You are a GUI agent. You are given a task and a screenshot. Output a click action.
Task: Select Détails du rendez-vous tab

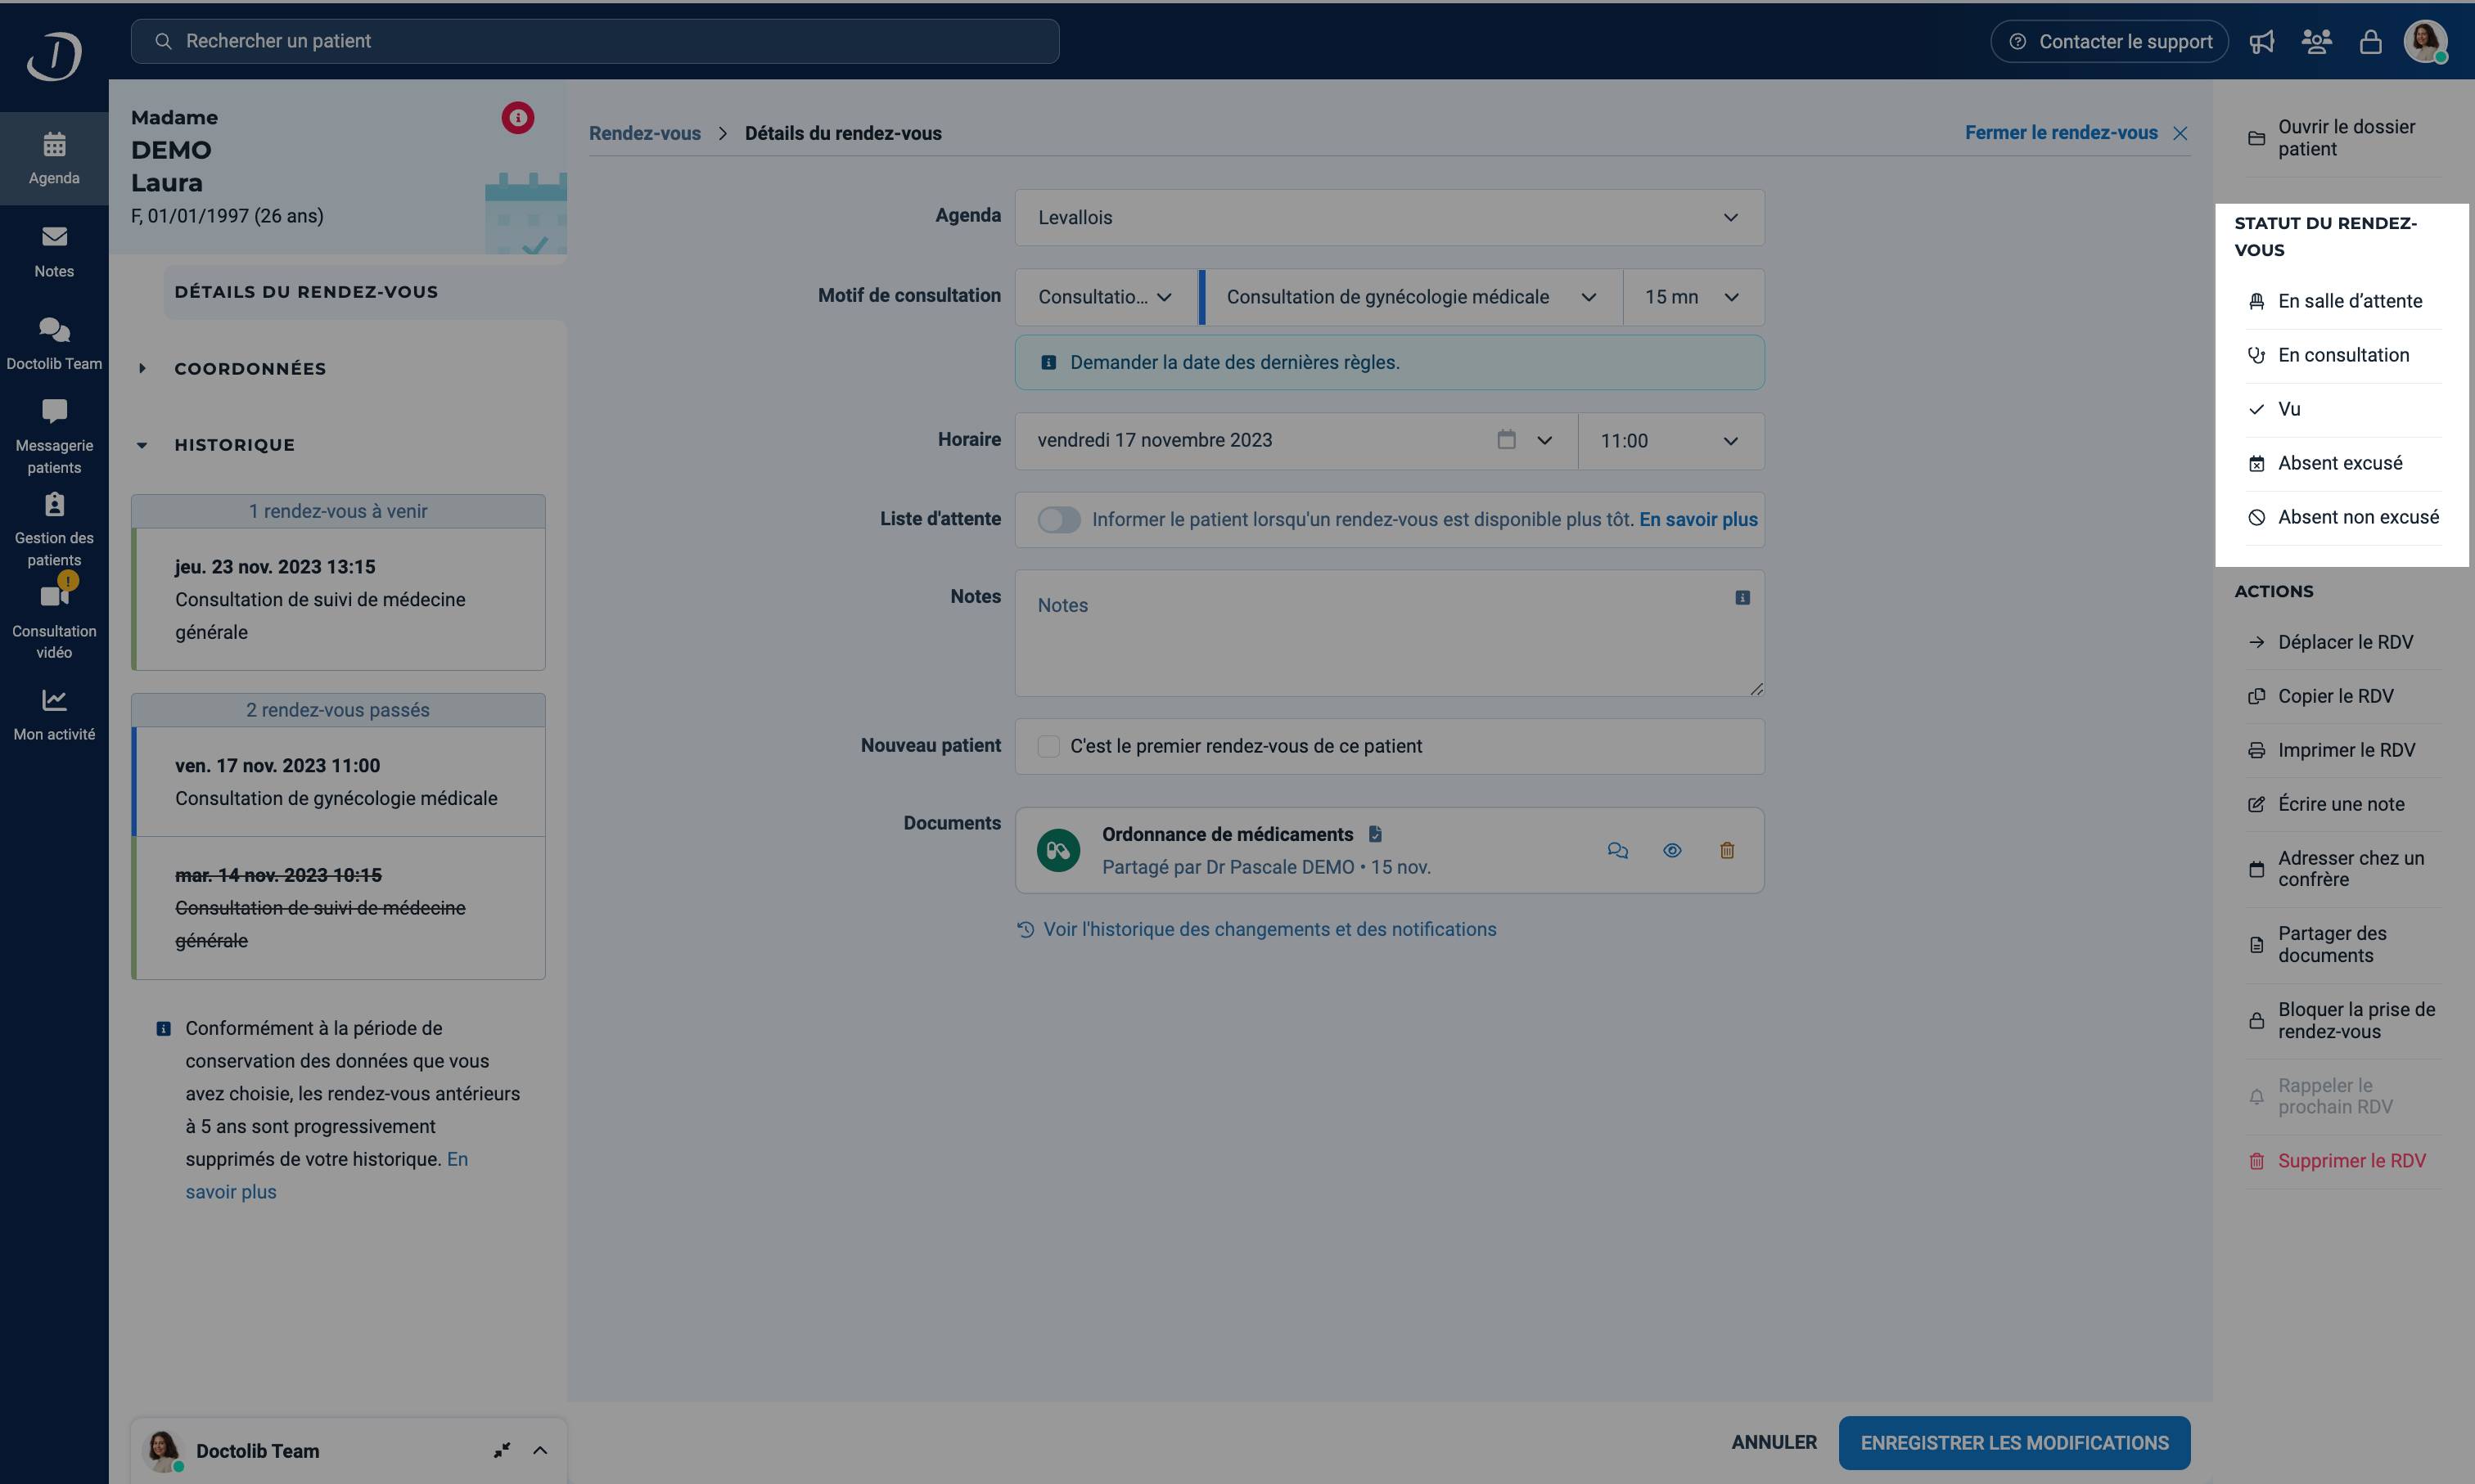tap(365, 292)
